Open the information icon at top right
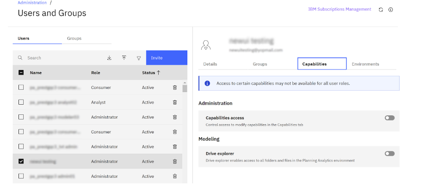433x188 pixels. 390,10
